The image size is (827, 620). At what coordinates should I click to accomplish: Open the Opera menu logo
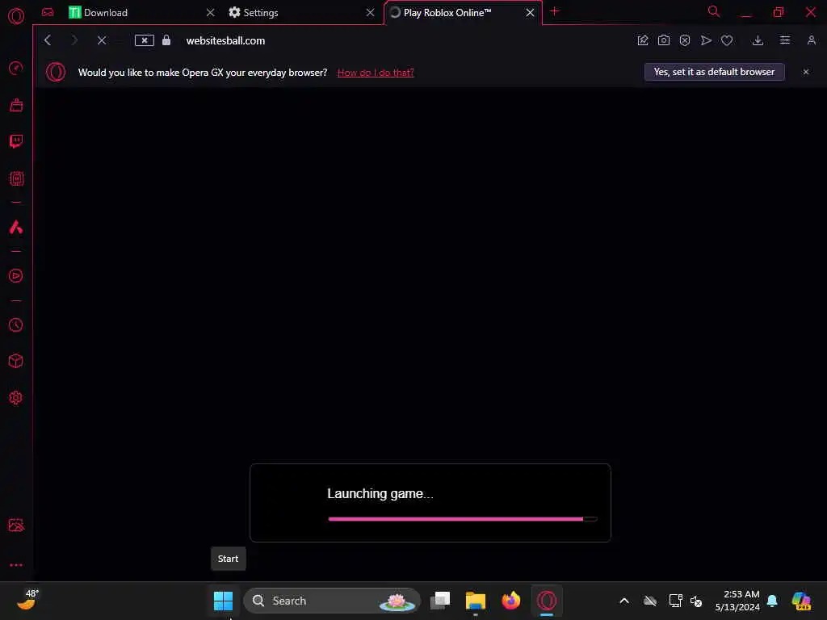(x=16, y=16)
